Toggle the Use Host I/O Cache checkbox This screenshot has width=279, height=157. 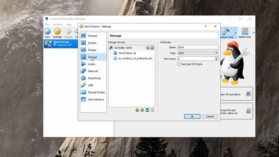[x=179, y=64]
